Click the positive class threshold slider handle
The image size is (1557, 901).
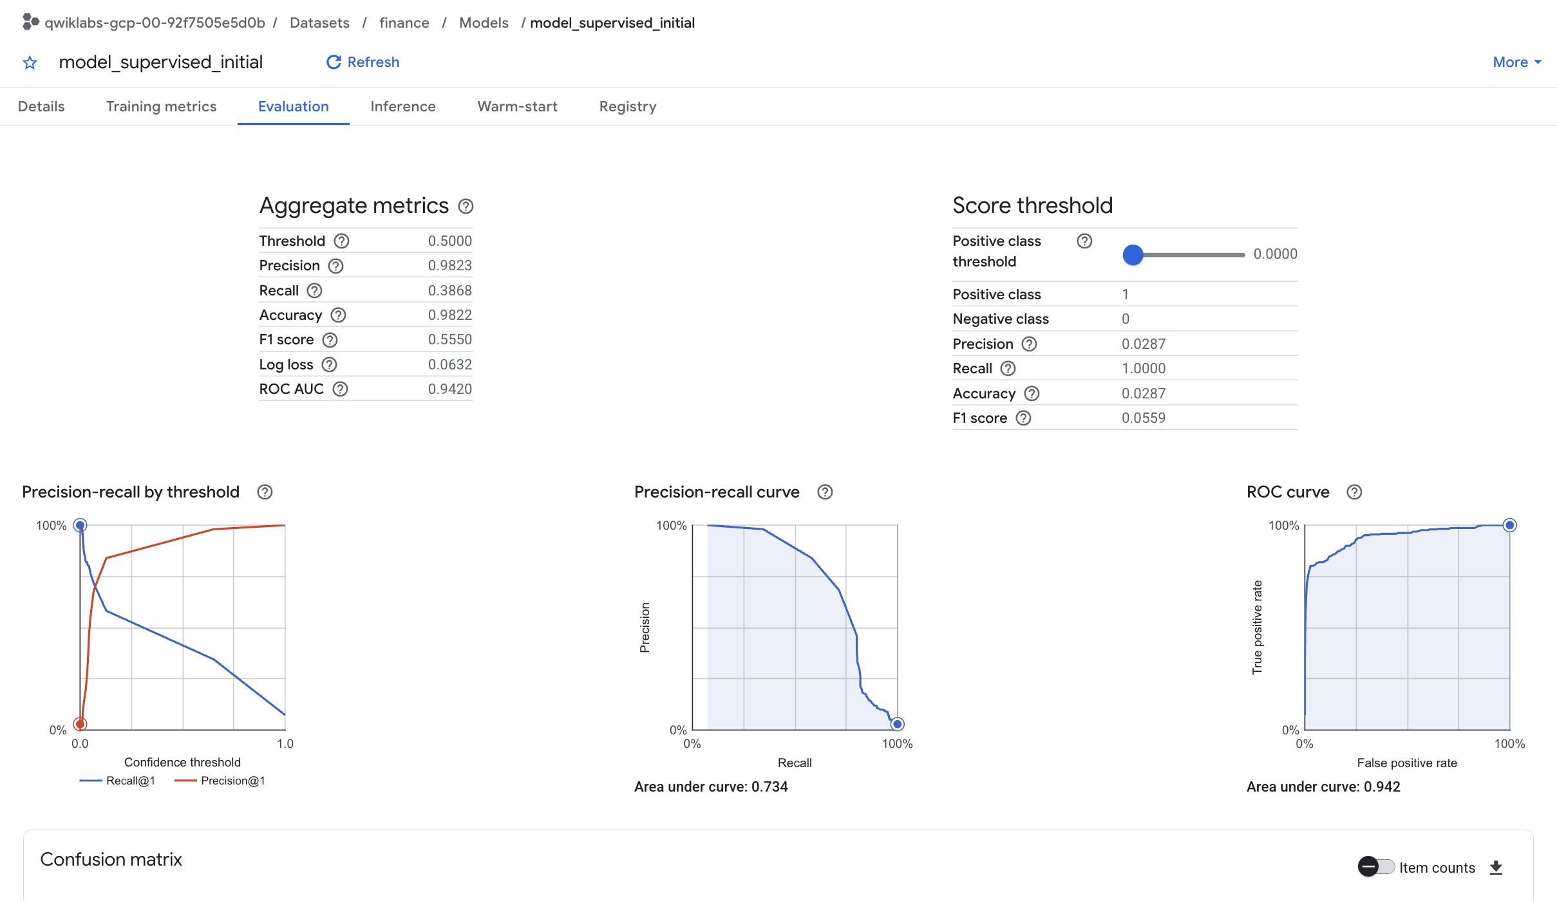coord(1133,255)
